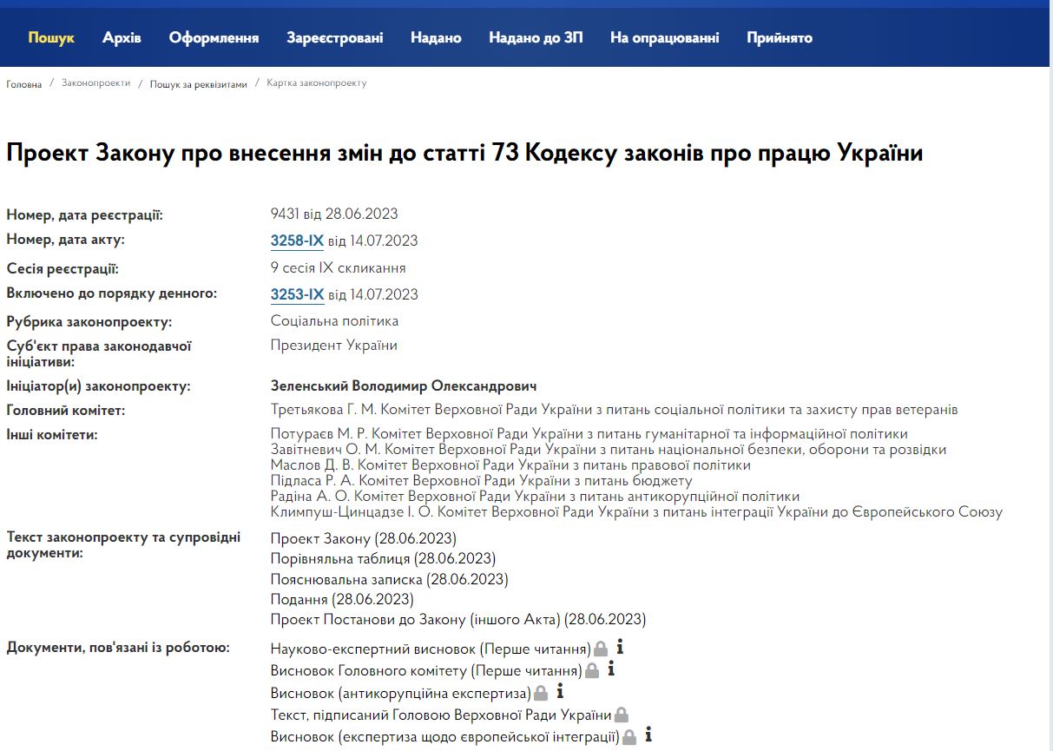Open Надано до ЗП section
This screenshot has width=1053, height=751.
[x=536, y=38]
